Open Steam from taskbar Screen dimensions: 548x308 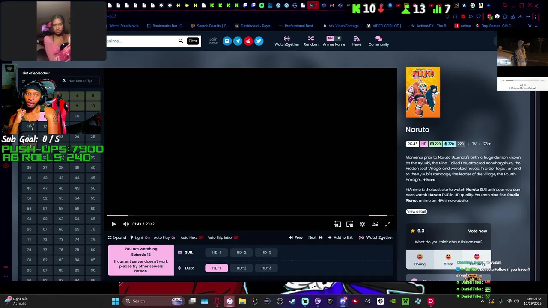pos(292,301)
